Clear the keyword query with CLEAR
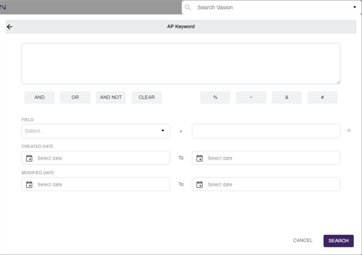The image size is (362, 255). (x=146, y=97)
